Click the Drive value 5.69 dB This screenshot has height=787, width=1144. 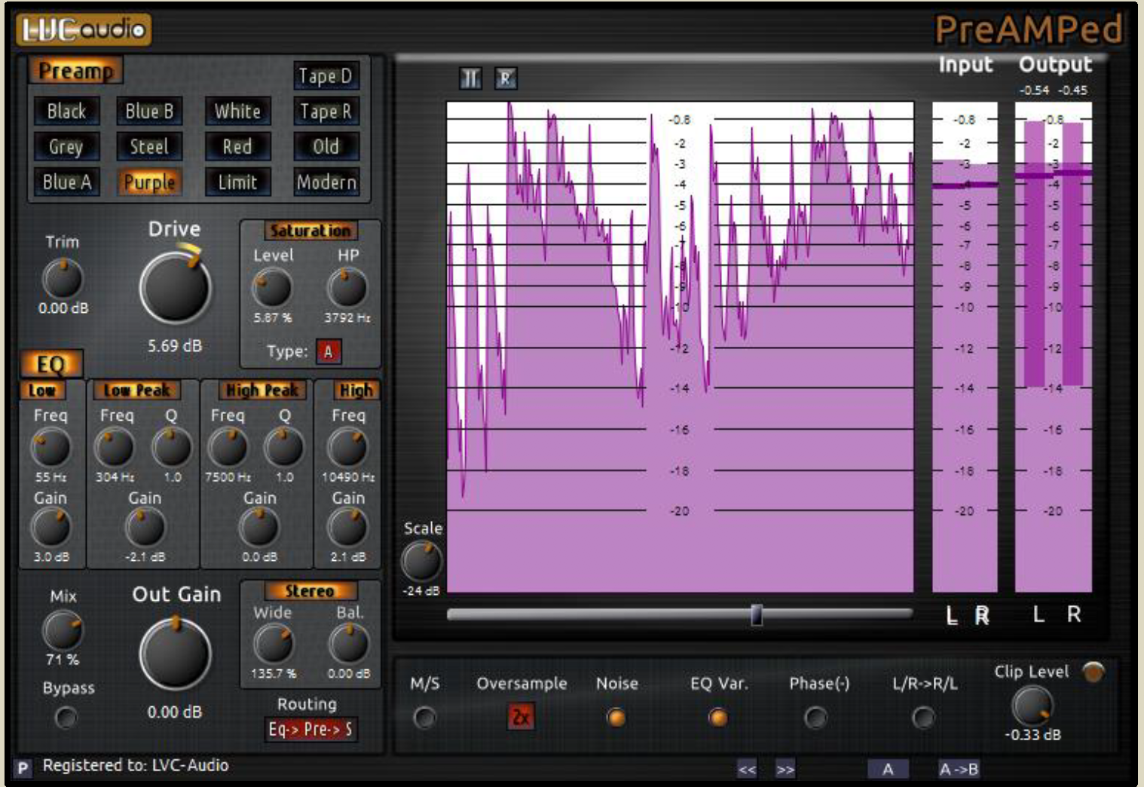point(174,346)
